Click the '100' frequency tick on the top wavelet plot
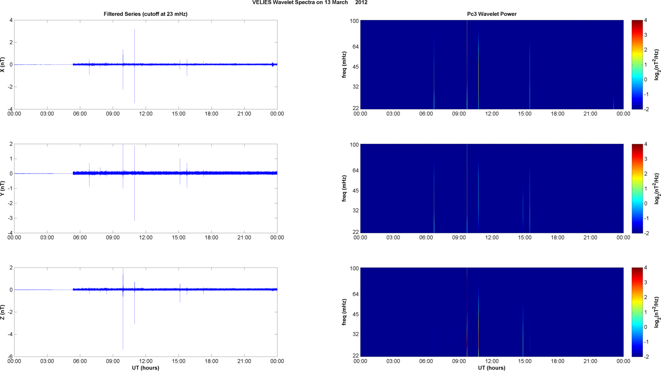This screenshot has height=371, width=661. [x=354, y=21]
